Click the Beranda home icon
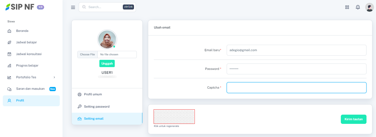The image size is (376, 137). point(9,31)
